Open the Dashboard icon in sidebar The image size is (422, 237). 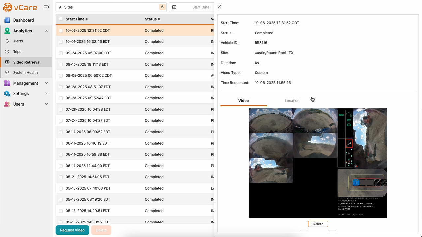[7, 20]
